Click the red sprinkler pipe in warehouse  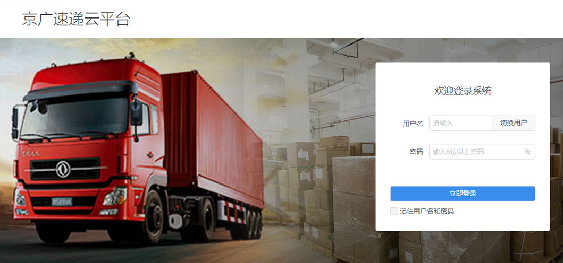(343, 121)
